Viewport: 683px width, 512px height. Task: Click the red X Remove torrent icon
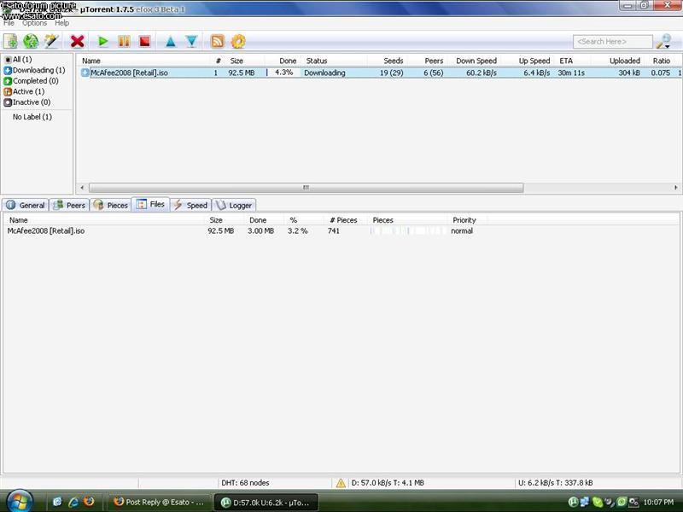[x=77, y=41]
